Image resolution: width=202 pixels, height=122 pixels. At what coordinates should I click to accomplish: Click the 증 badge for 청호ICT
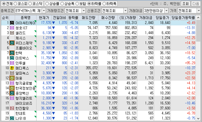tap(12, 28)
